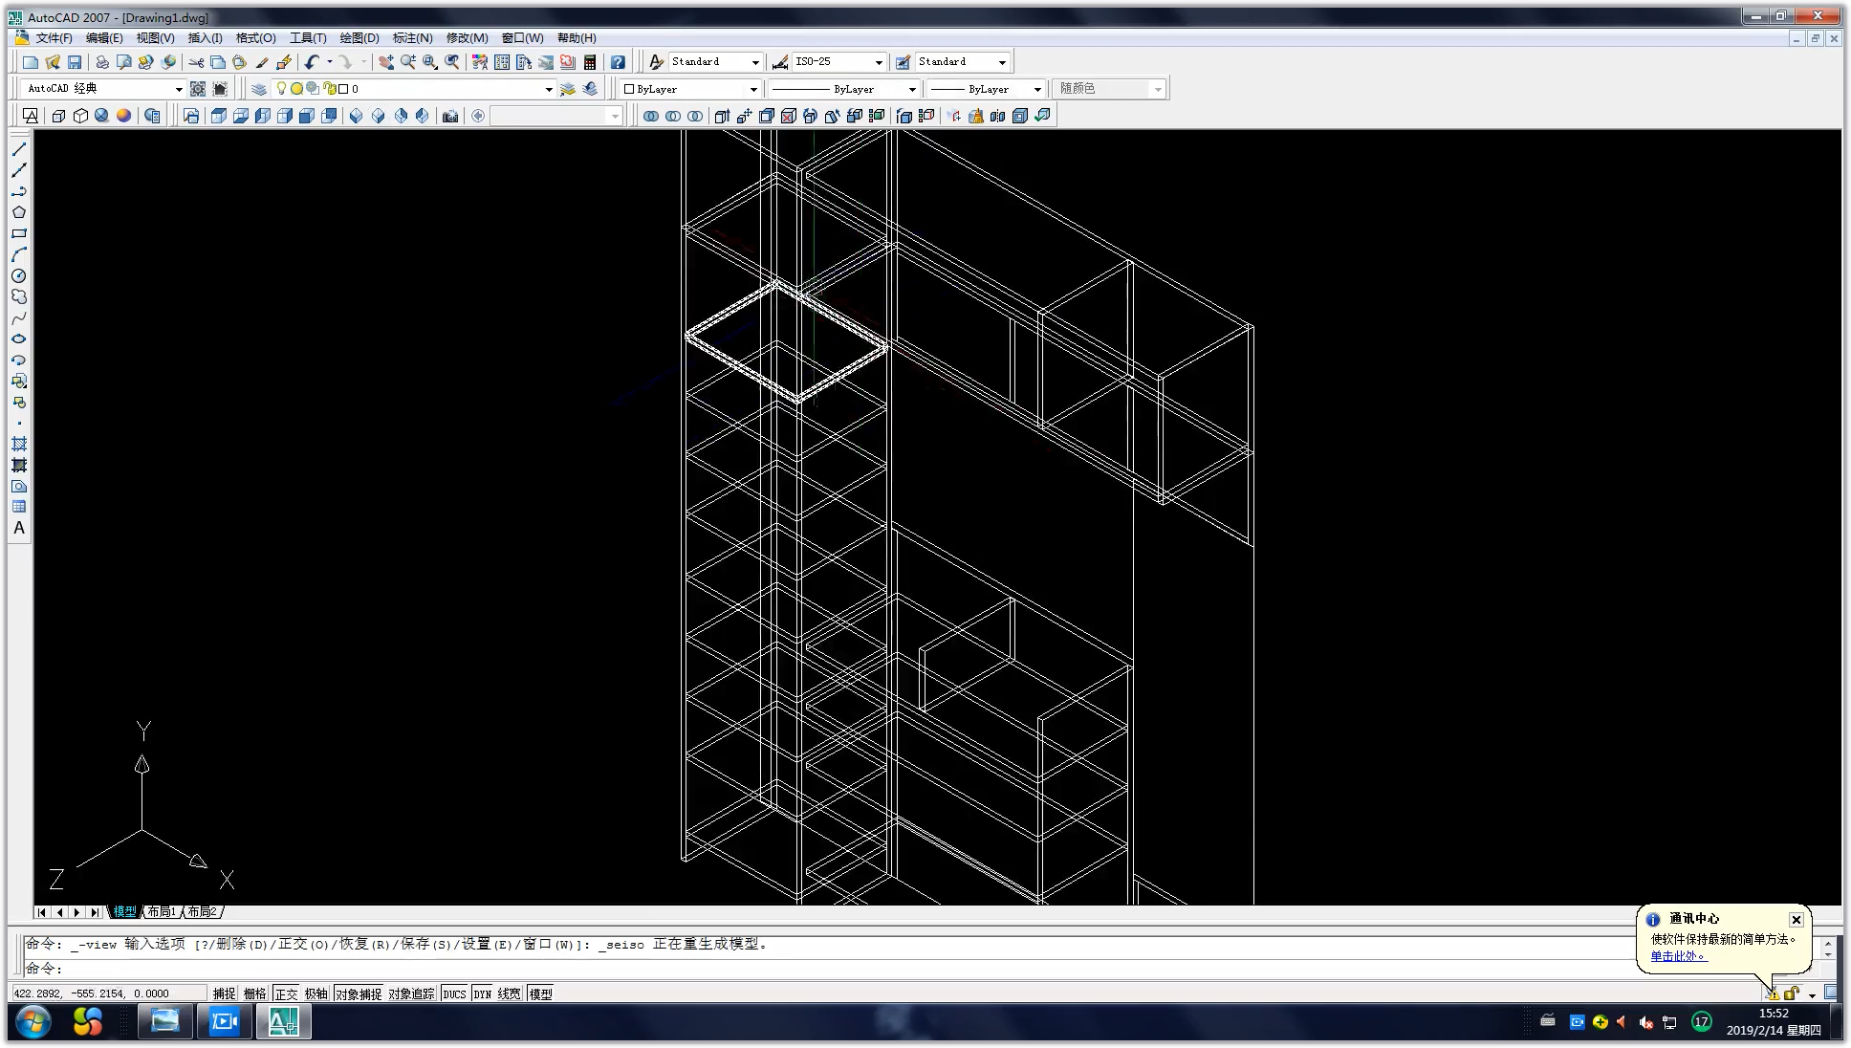1851x1048 pixels.
Task: Toggle 对象追踪 object tracking in status bar
Action: tap(411, 994)
